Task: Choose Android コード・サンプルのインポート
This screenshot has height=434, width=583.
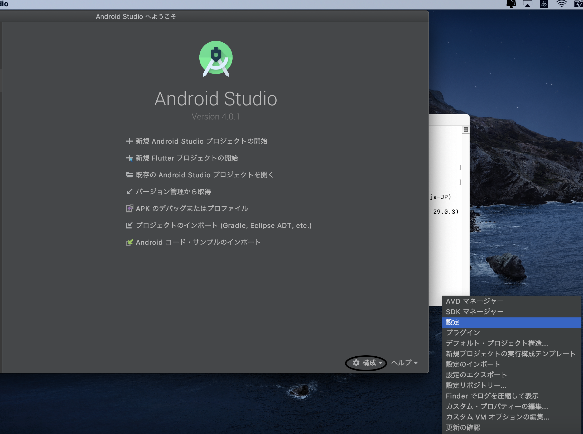Action: [198, 242]
